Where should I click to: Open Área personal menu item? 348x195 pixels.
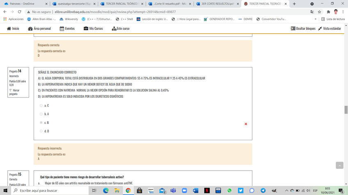pyautogui.click(x=39, y=29)
